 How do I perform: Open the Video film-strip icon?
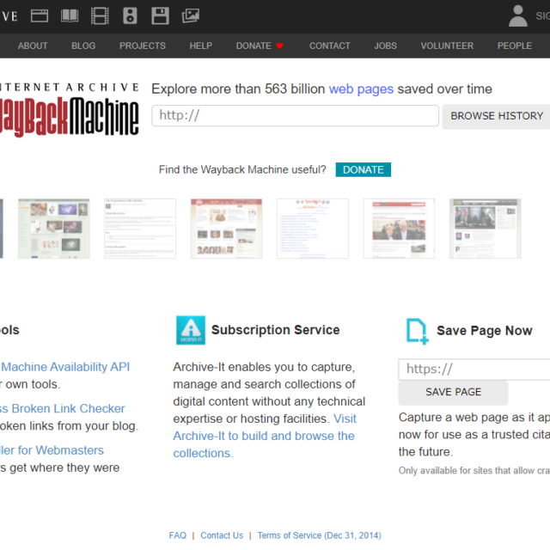100,15
